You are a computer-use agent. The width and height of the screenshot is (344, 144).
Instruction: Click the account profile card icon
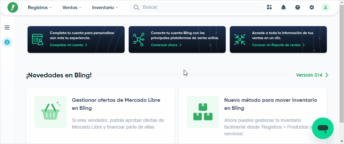38,40
